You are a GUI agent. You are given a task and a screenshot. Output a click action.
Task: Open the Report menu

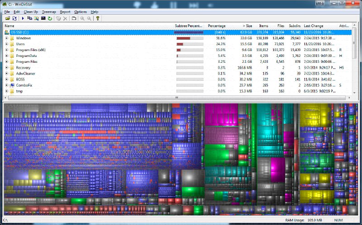click(65, 12)
